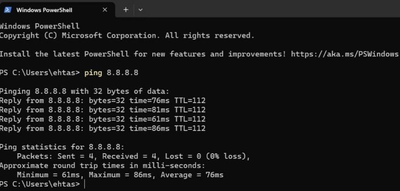400x191 pixels.
Task: Click the PowerShell icon in the tab
Action: coord(8,9)
